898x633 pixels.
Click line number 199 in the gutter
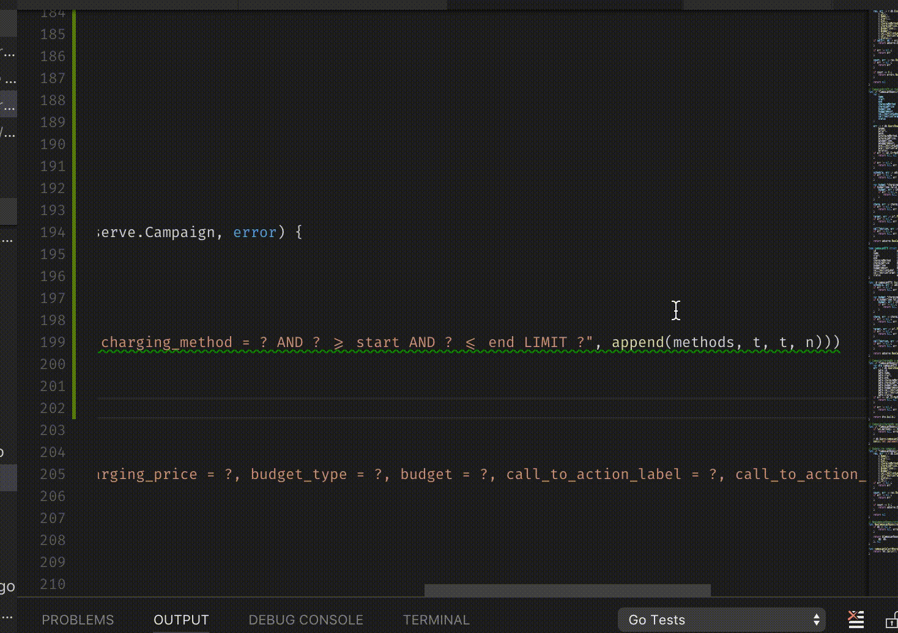point(52,342)
